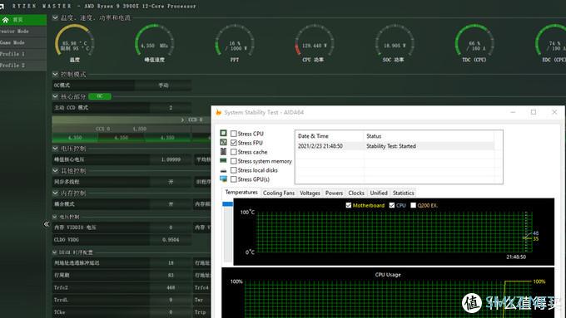Click the Trfc2 timing value 468
This screenshot has width=566, height=318.
(x=171, y=287)
